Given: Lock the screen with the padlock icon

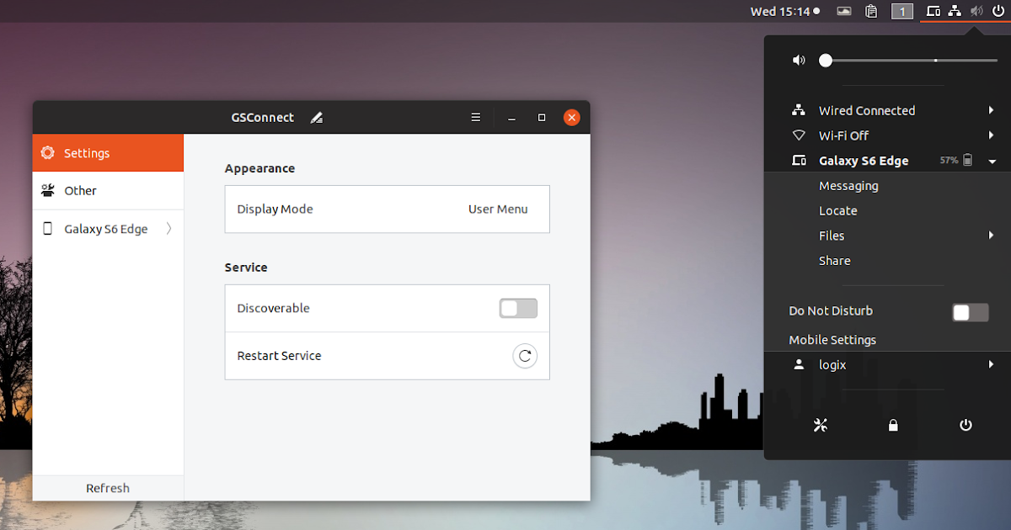Looking at the screenshot, I should click(893, 425).
